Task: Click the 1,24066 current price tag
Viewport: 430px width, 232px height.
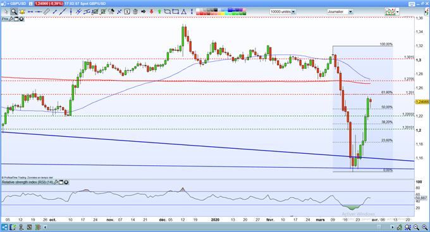Action: (422, 101)
